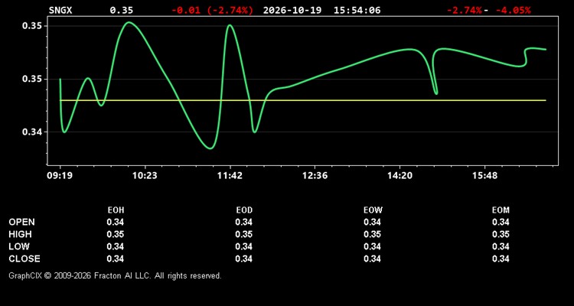Viewport: 574px width, 306px height.
Task: Click the 10:23 time axis label
Action: [x=145, y=176]
